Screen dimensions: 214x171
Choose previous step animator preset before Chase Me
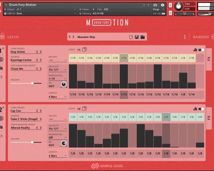37,69
